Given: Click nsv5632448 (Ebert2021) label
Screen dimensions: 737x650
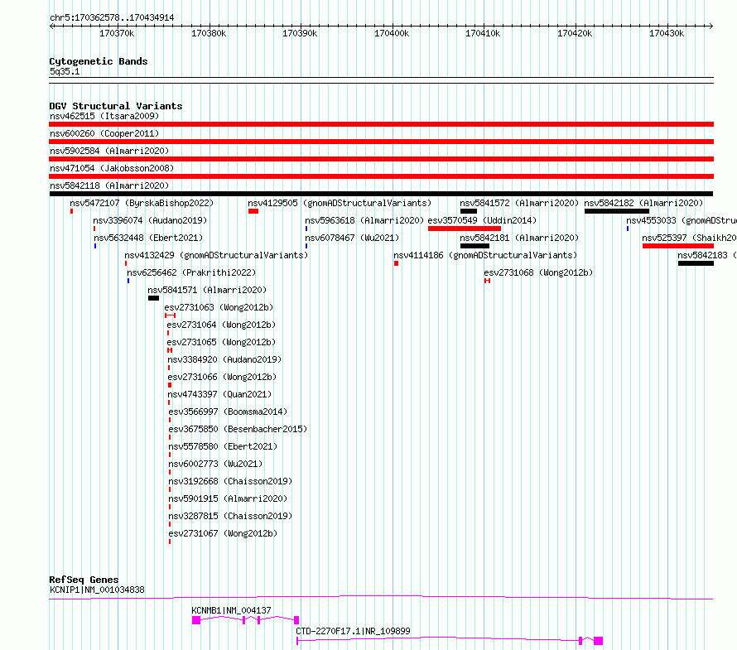Looking at the screenshot, I should tap(148, 238).
